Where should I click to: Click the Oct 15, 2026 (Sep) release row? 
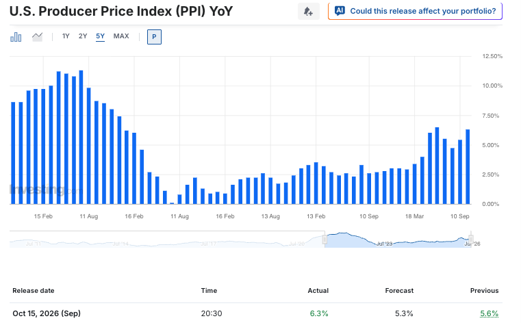coord(256,313)
